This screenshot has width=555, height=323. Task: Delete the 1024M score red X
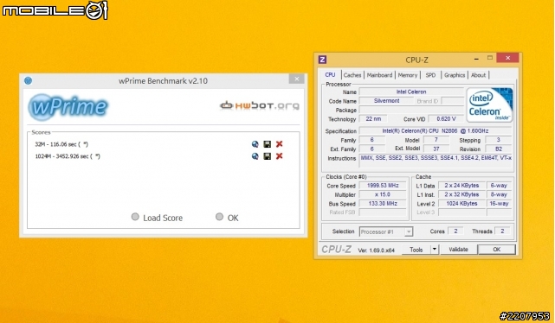(280, 156)
